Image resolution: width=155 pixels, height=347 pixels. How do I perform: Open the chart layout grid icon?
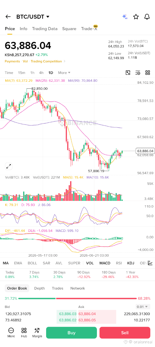148,73
